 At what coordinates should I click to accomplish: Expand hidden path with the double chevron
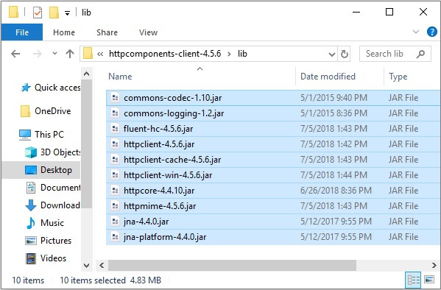click(x=100, y=54)
